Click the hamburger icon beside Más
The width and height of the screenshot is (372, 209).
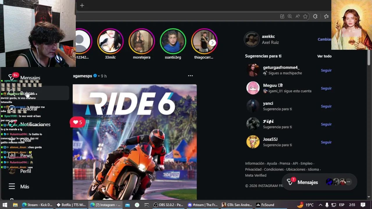tap(12, 186)
